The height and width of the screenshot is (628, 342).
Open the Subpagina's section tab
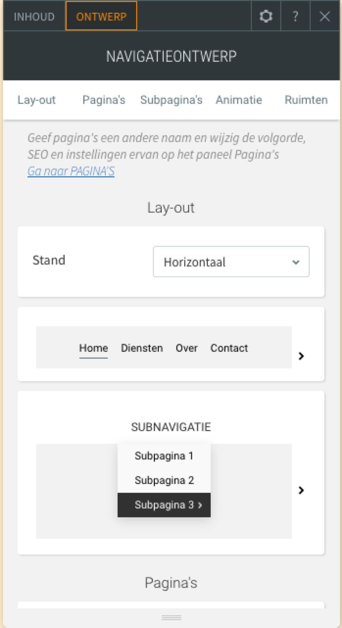click(171, 100)
